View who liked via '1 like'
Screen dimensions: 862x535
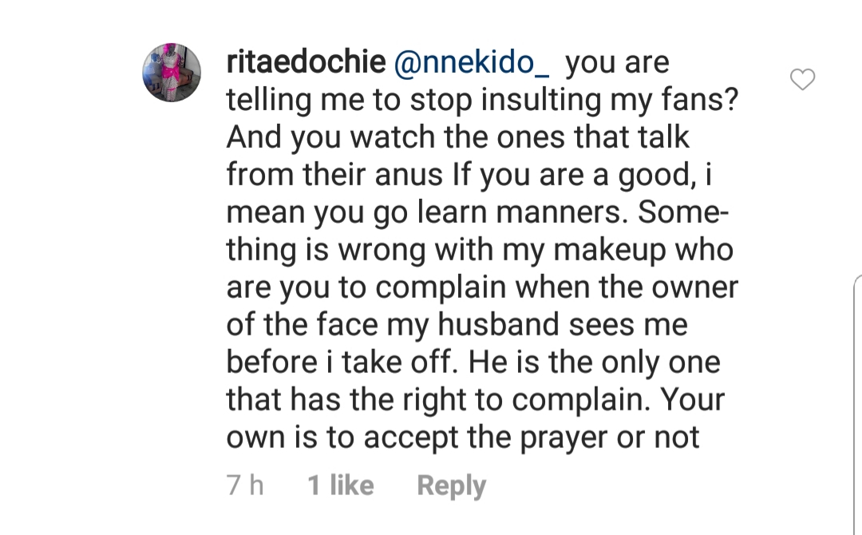341,485
